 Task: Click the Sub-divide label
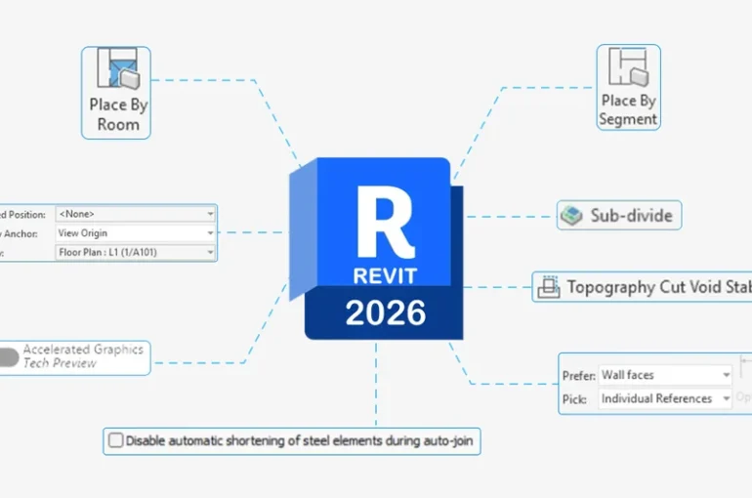(x=631, y=216)
